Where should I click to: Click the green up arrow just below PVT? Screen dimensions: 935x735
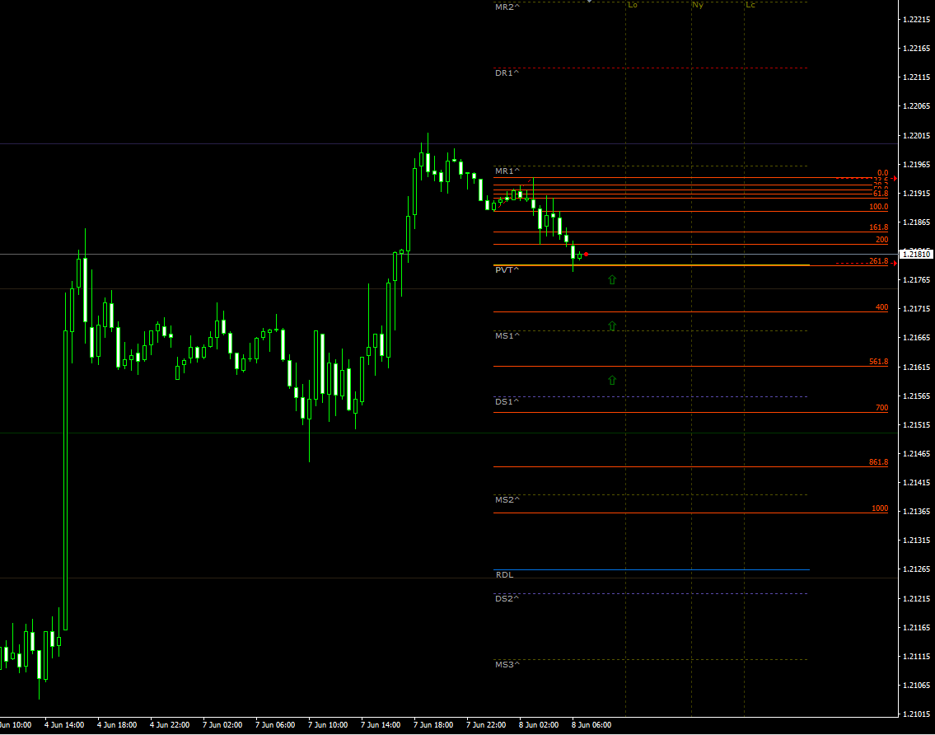pyautogui.click(x=611, y=280)
